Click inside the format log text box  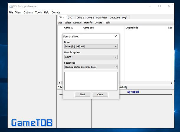tap(91, 81)
